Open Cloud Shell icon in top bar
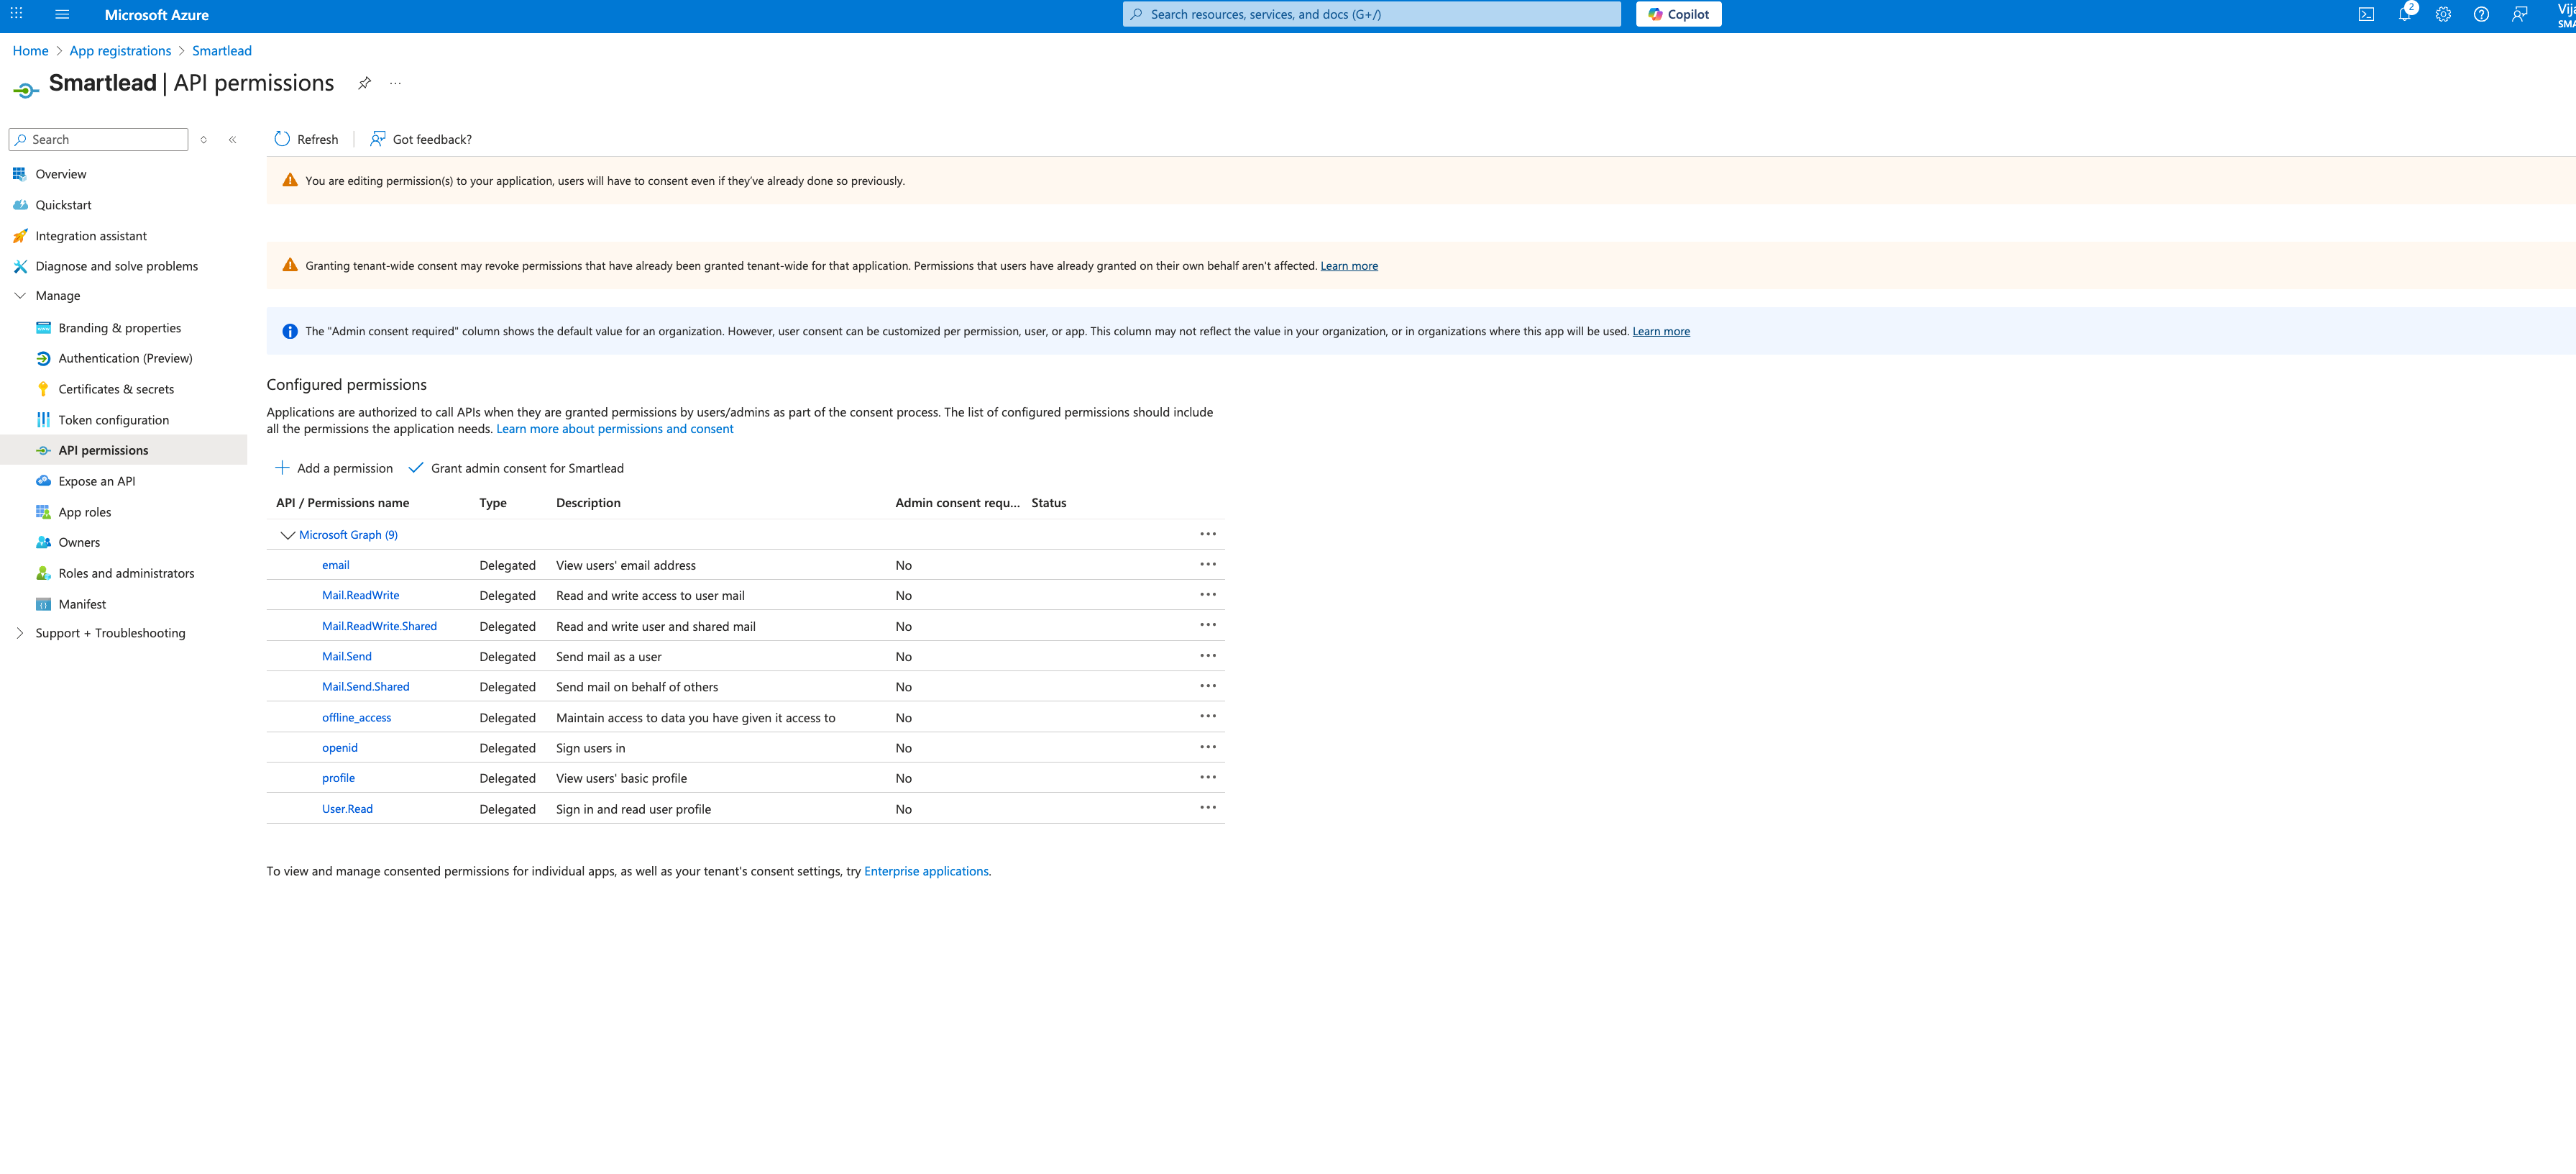Screen dimensions: 2576x1174 (2366, 14)
